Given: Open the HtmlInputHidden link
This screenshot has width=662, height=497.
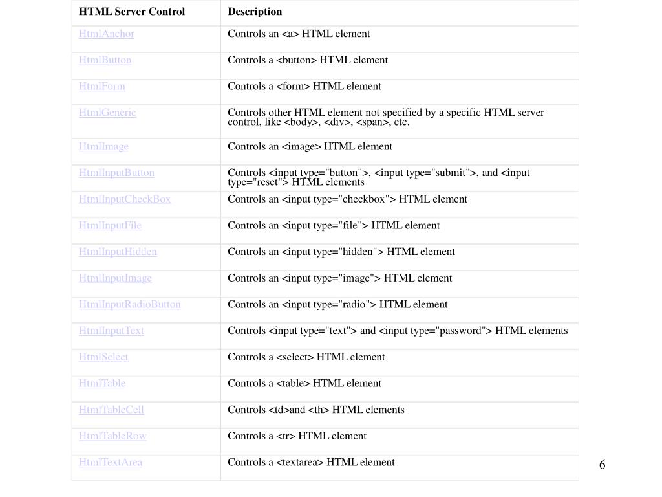Looking at the screenshot, I should point(118,252).
